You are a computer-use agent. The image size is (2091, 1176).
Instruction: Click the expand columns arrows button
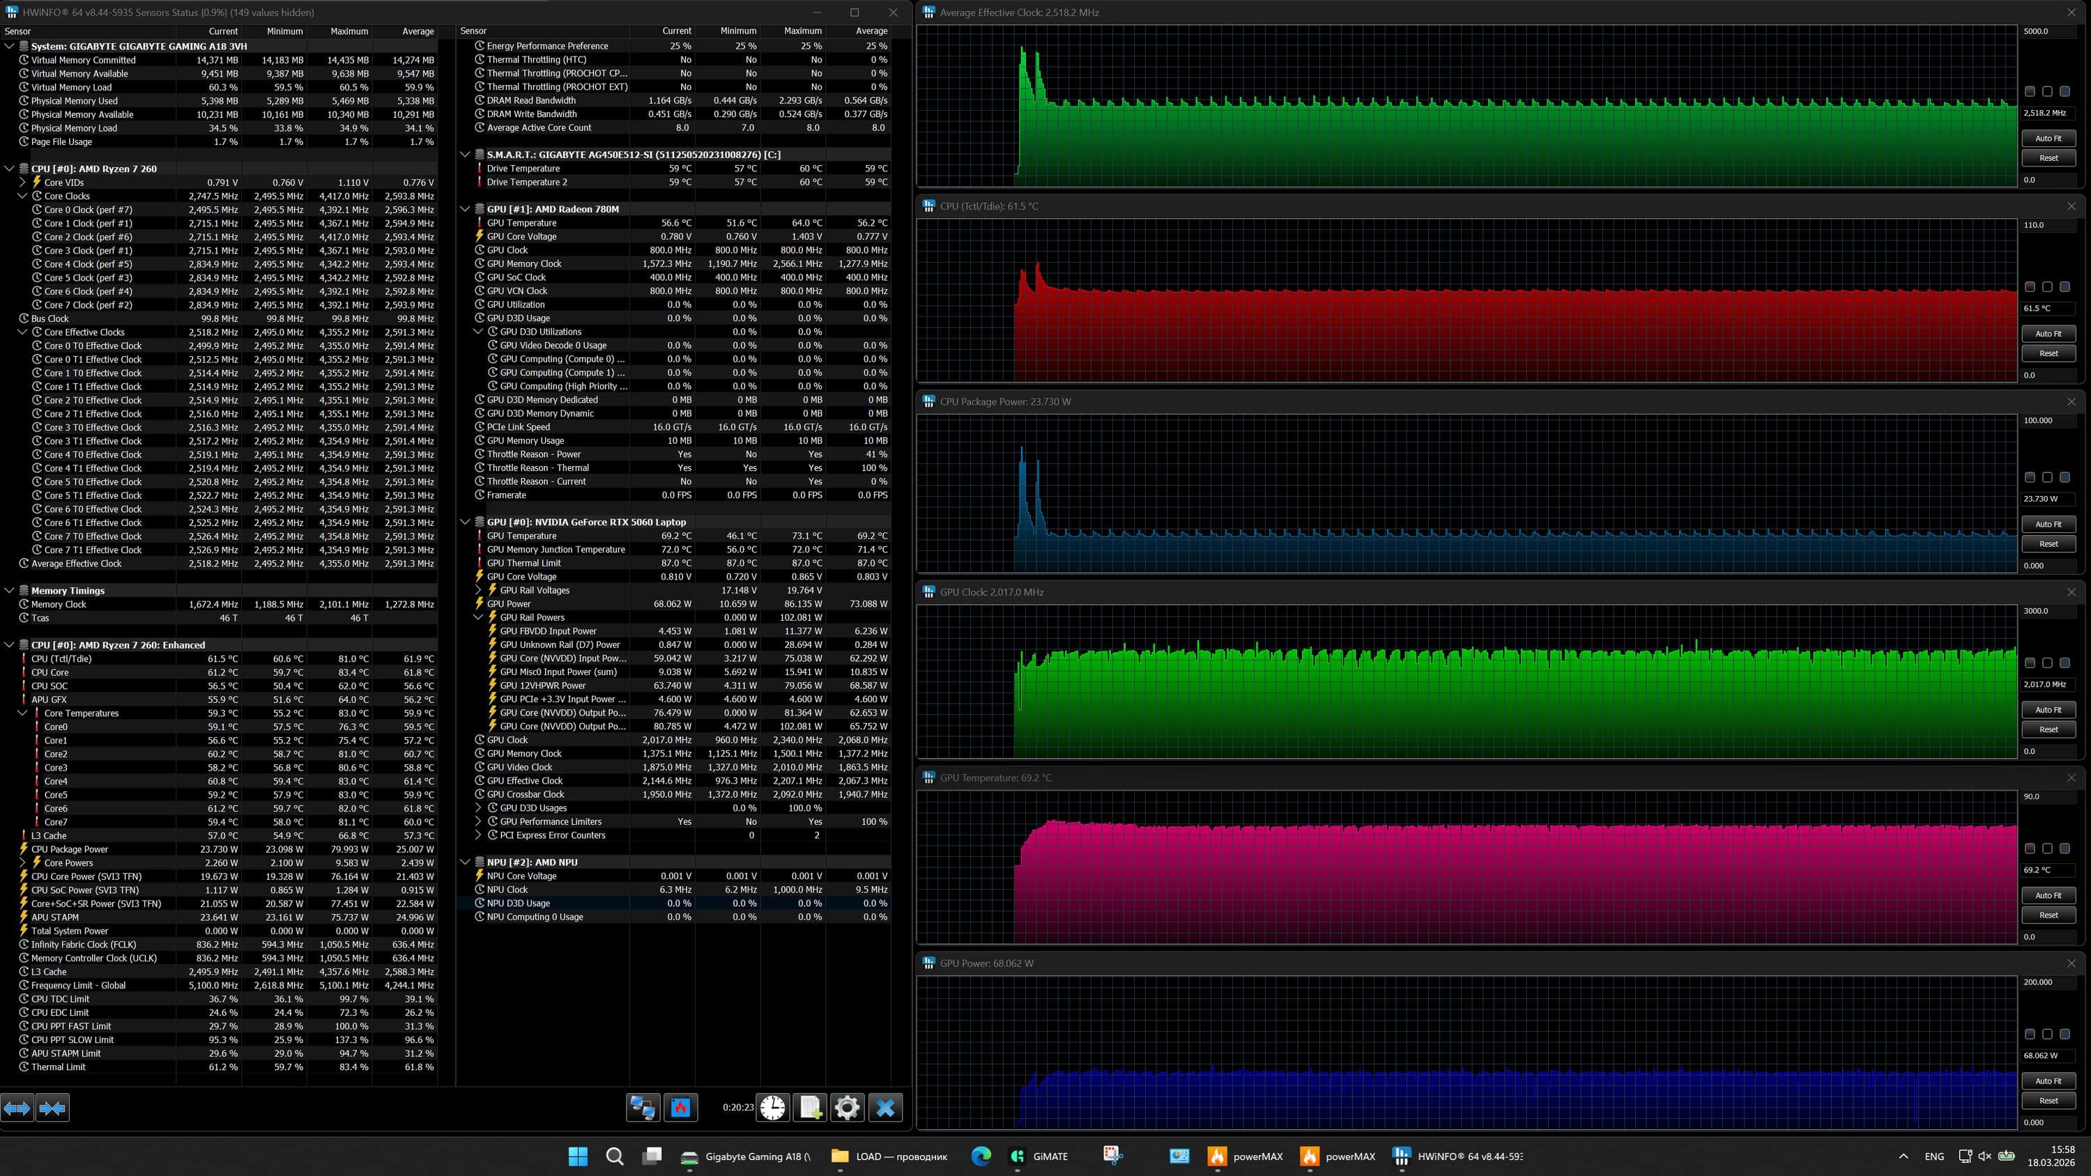point(17,1107)
